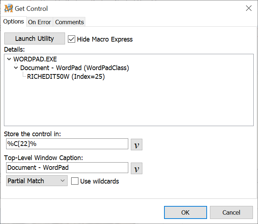258x224 pixels.
Task: Click the Cancel button
Action: click(x=231, y=212)
